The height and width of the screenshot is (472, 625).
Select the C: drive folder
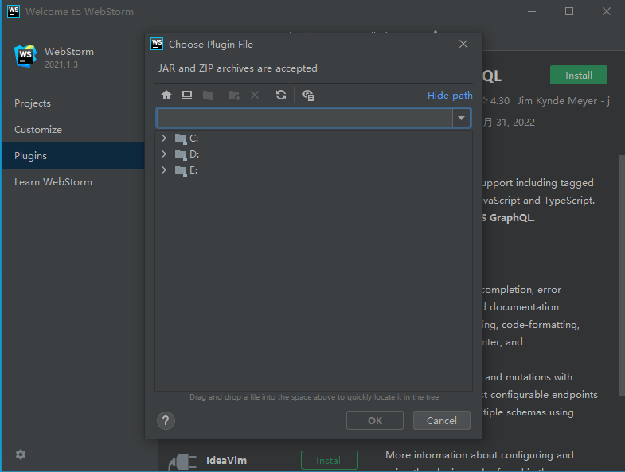(186, 138)
